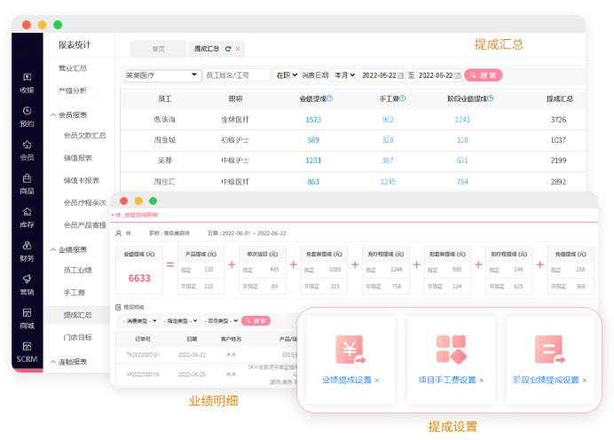Viewport: 614px width, 440px height.
Task: Open 会员疗程余次 report
Action: pos(85,203)
